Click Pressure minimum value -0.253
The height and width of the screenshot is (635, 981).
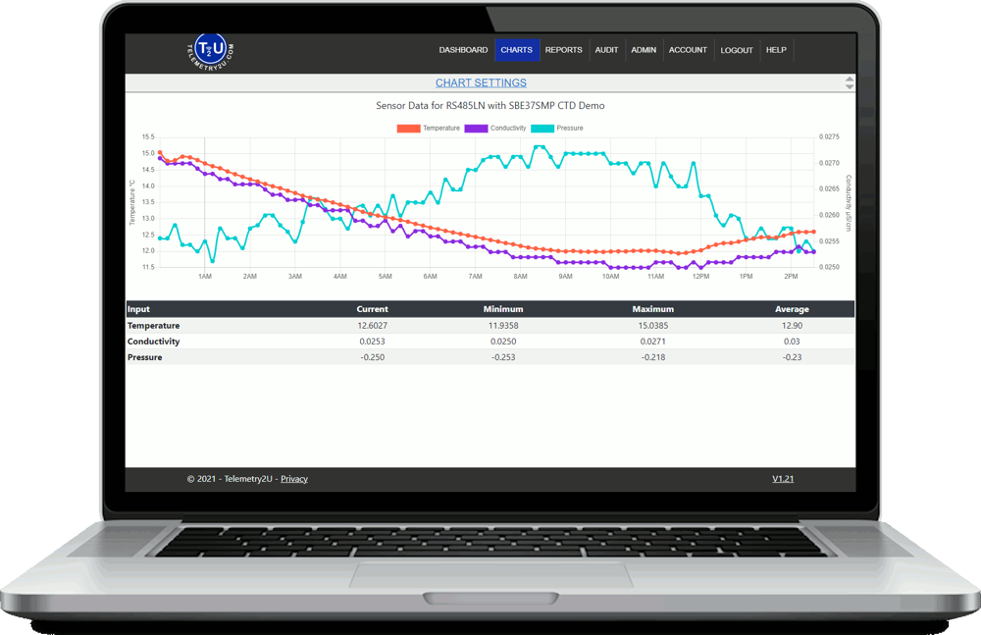pos(503,357)
